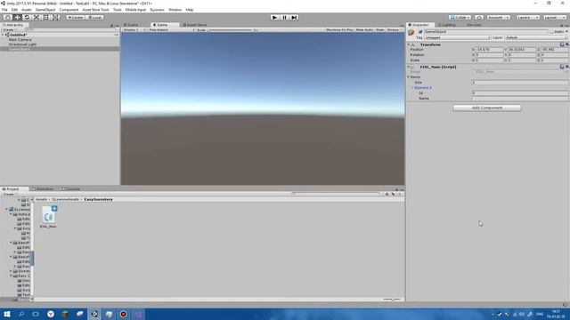Select the Move tool in the toolbar
This screenshot has height=320, width=570.
17,18
